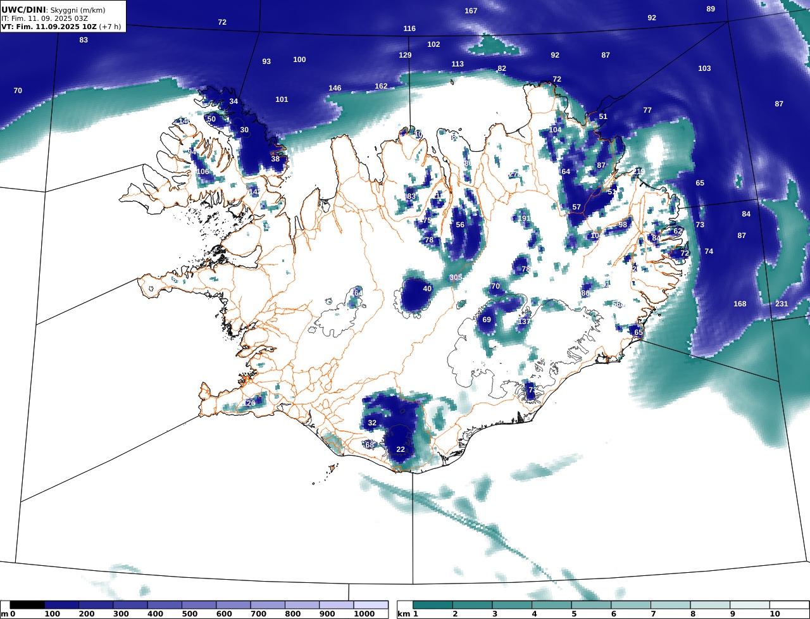
Task: Click the "93" visibility value
Action: (266, 61)
